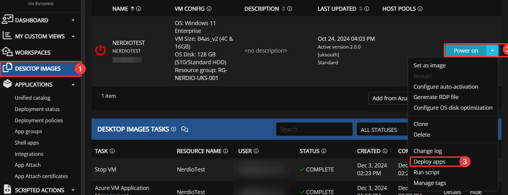Screen dimensions: 508x195
Task: Open Deployment status link
Action: click(37, 109)
